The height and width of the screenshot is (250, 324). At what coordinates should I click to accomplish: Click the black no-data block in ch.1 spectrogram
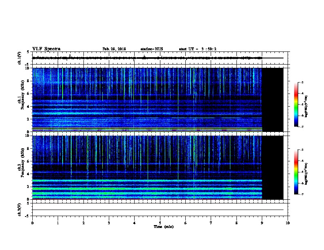click(x=272, y=100)
